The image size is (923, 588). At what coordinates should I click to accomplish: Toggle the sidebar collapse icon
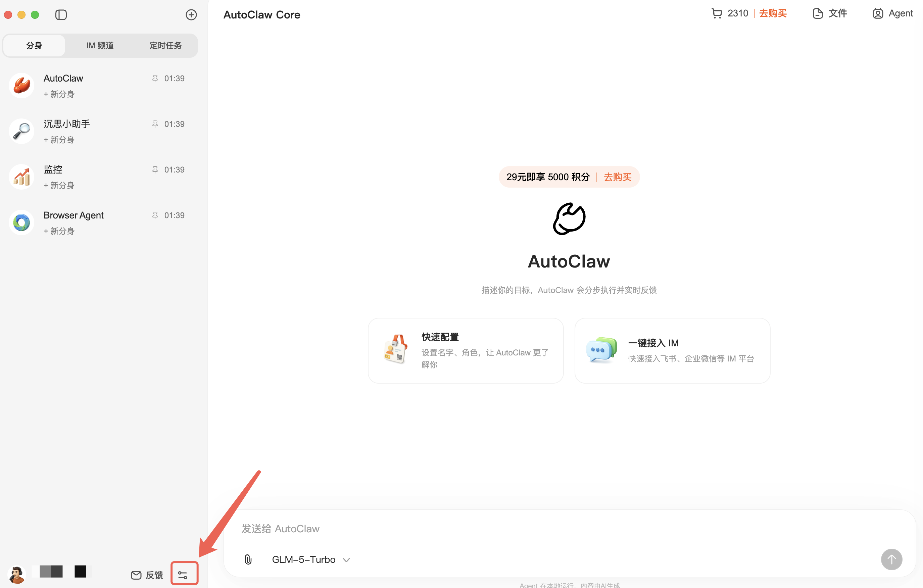[x=61, y=14]
